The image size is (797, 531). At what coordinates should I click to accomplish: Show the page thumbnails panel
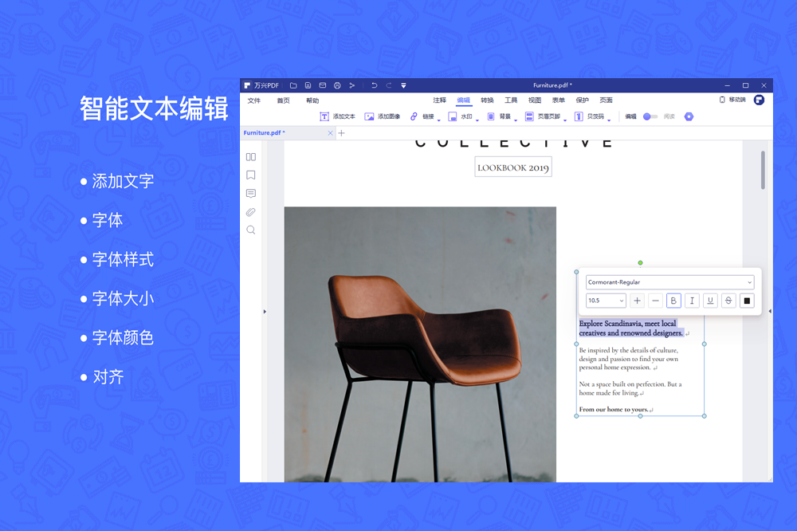[251, 157]
